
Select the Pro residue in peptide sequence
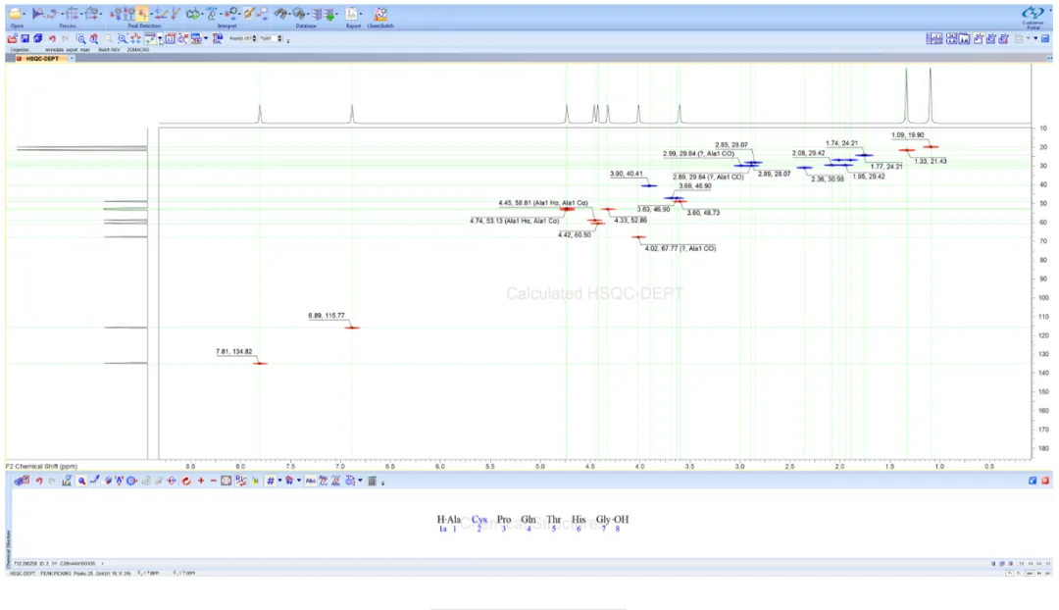[504, 520]
